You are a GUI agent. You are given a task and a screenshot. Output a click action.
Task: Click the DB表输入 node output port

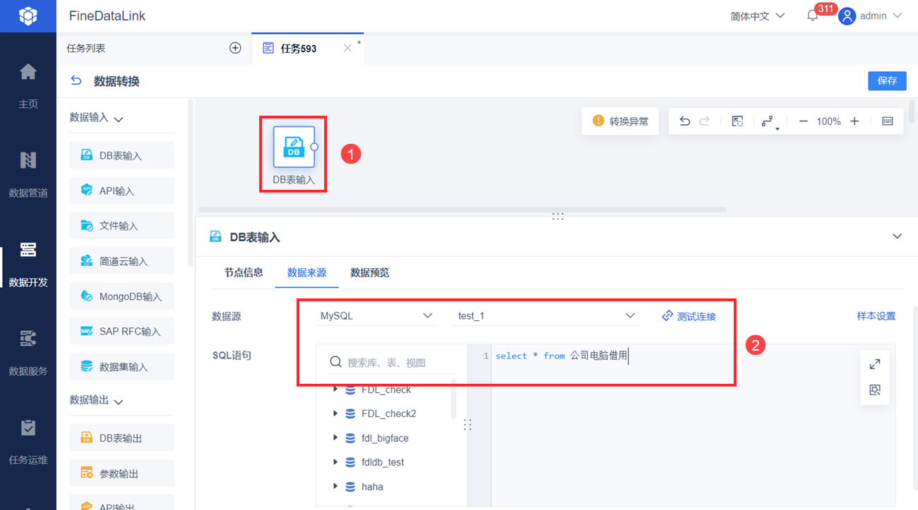[314, 147]
